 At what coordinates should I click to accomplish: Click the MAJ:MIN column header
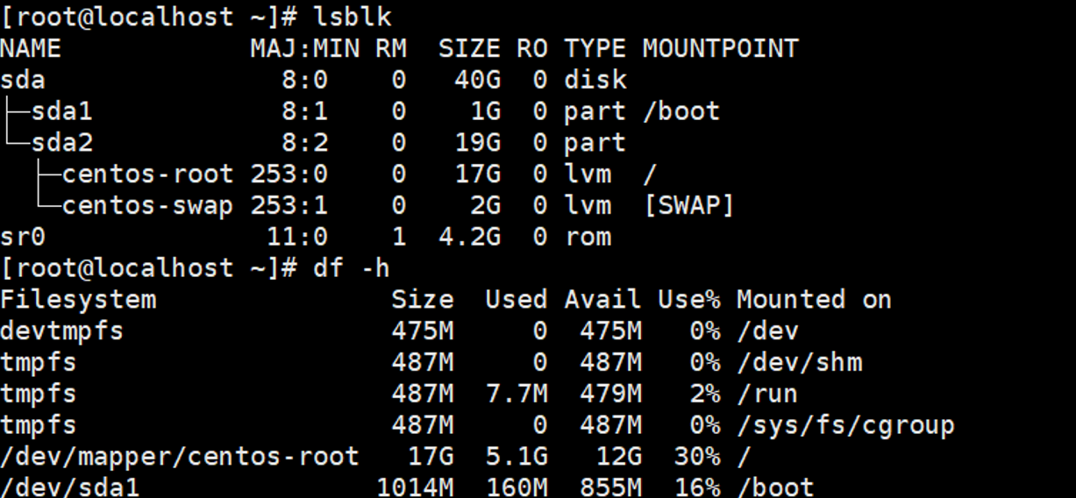click(x=304, y=48)
